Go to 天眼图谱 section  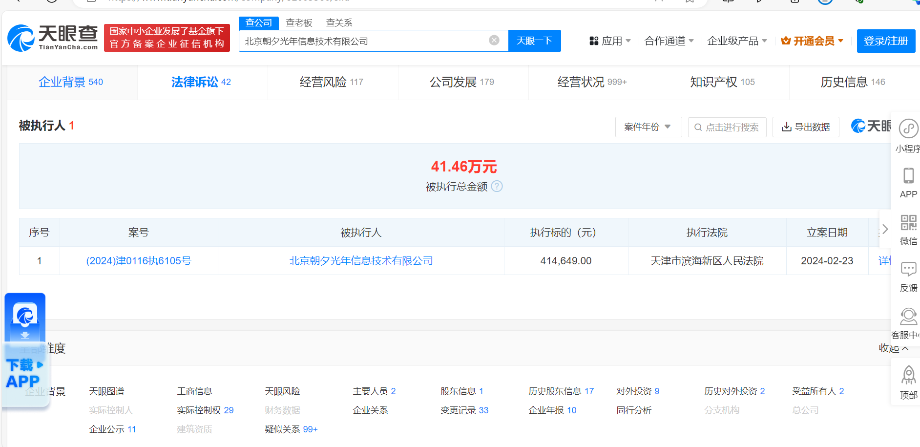(106, 391)
